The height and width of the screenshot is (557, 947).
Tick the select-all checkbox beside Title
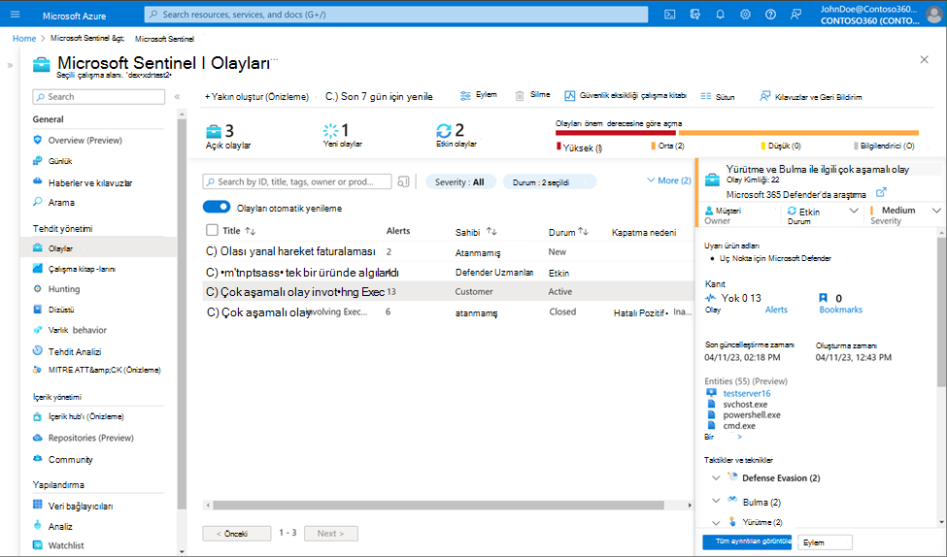[212, 230]
